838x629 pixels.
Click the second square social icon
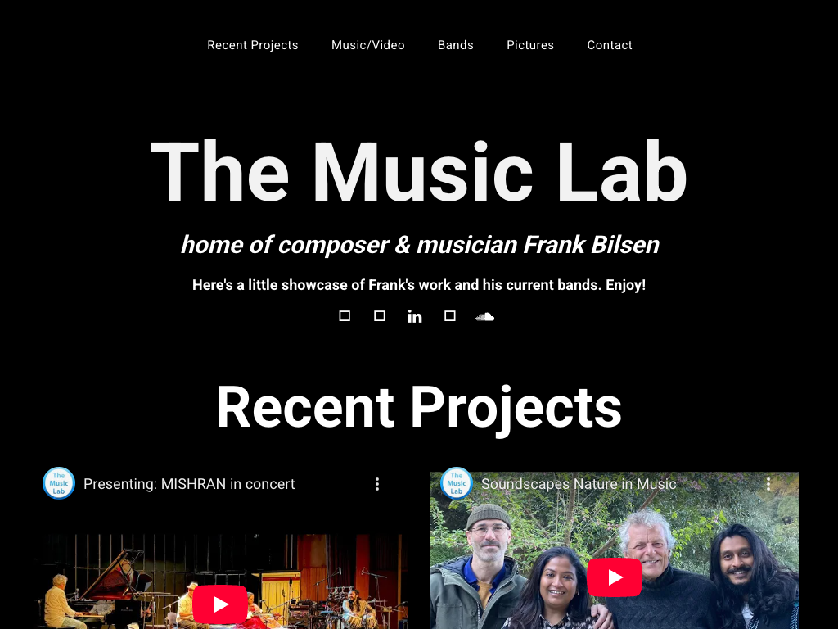click(x=380, y=316)
